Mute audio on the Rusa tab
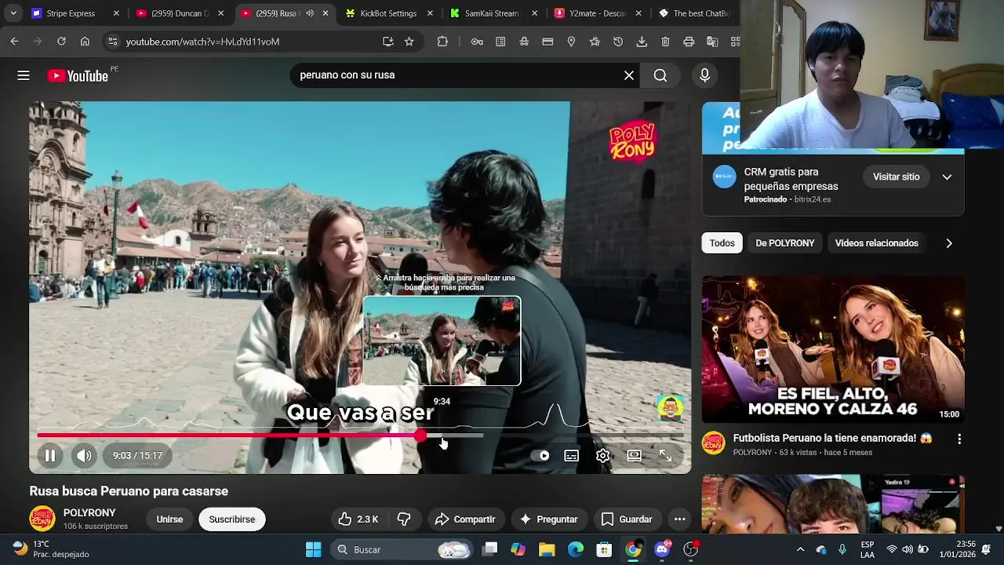Screen dimensions: 1004x565 pos(310,13)
